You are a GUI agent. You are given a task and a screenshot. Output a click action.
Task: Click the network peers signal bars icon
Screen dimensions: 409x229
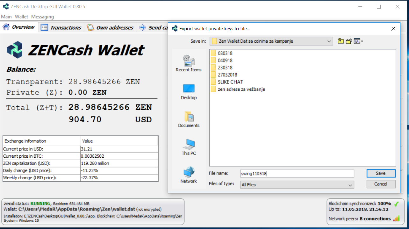(x=396, y=218)
